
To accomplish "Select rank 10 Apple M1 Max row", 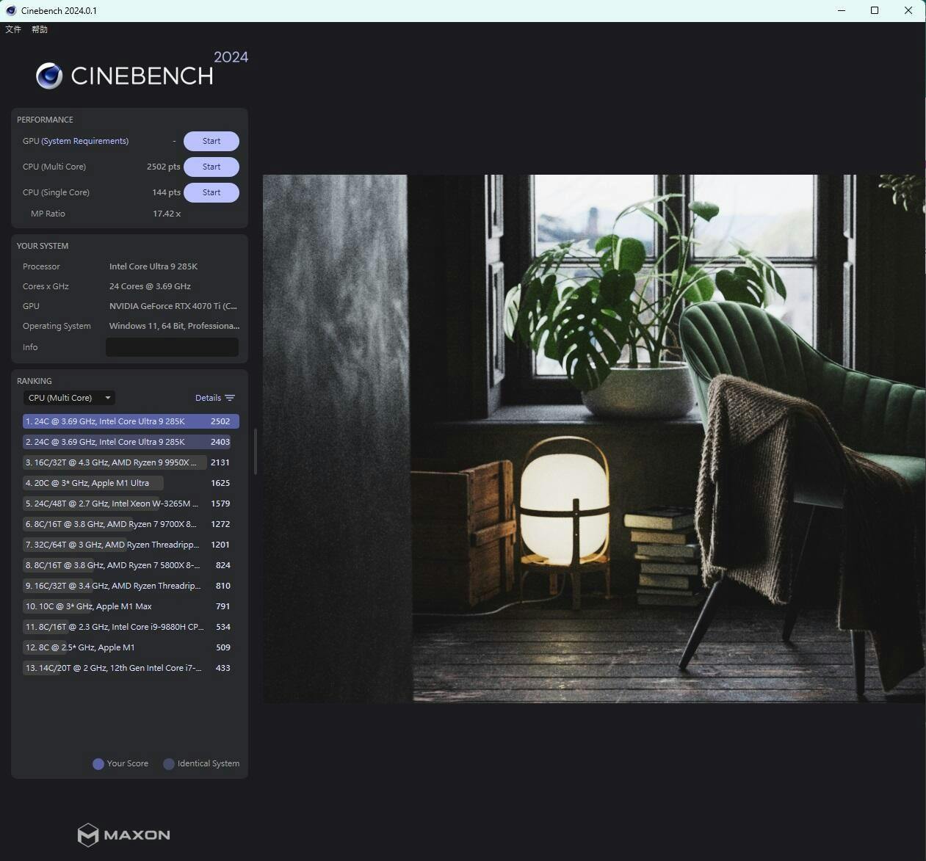I will click(131, 606).
